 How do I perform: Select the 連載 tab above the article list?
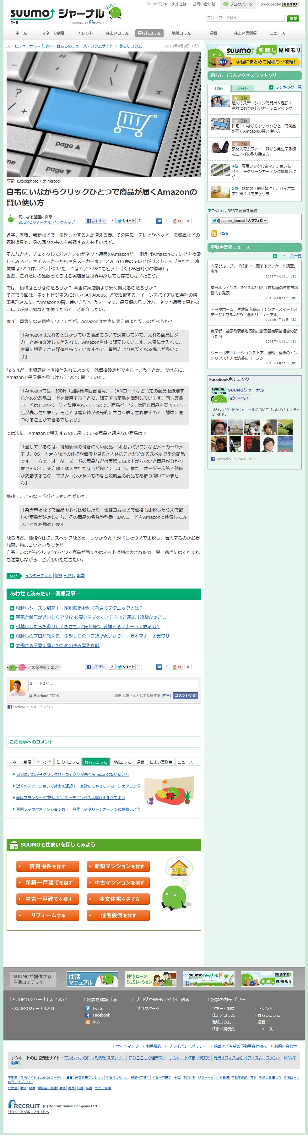(140, 762)
